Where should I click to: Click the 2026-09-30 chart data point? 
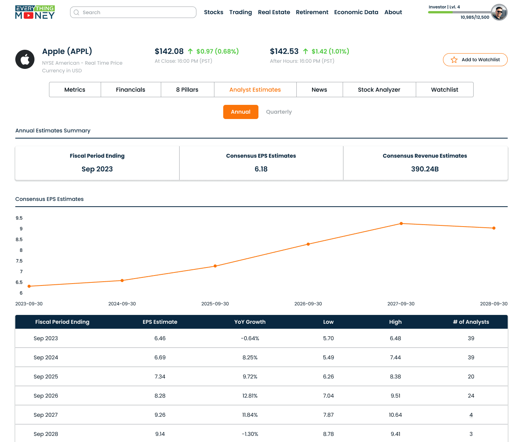coord(308,244)
